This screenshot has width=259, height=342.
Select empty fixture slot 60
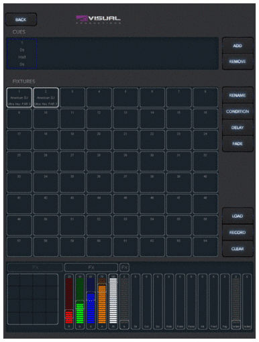click(99, 247)
